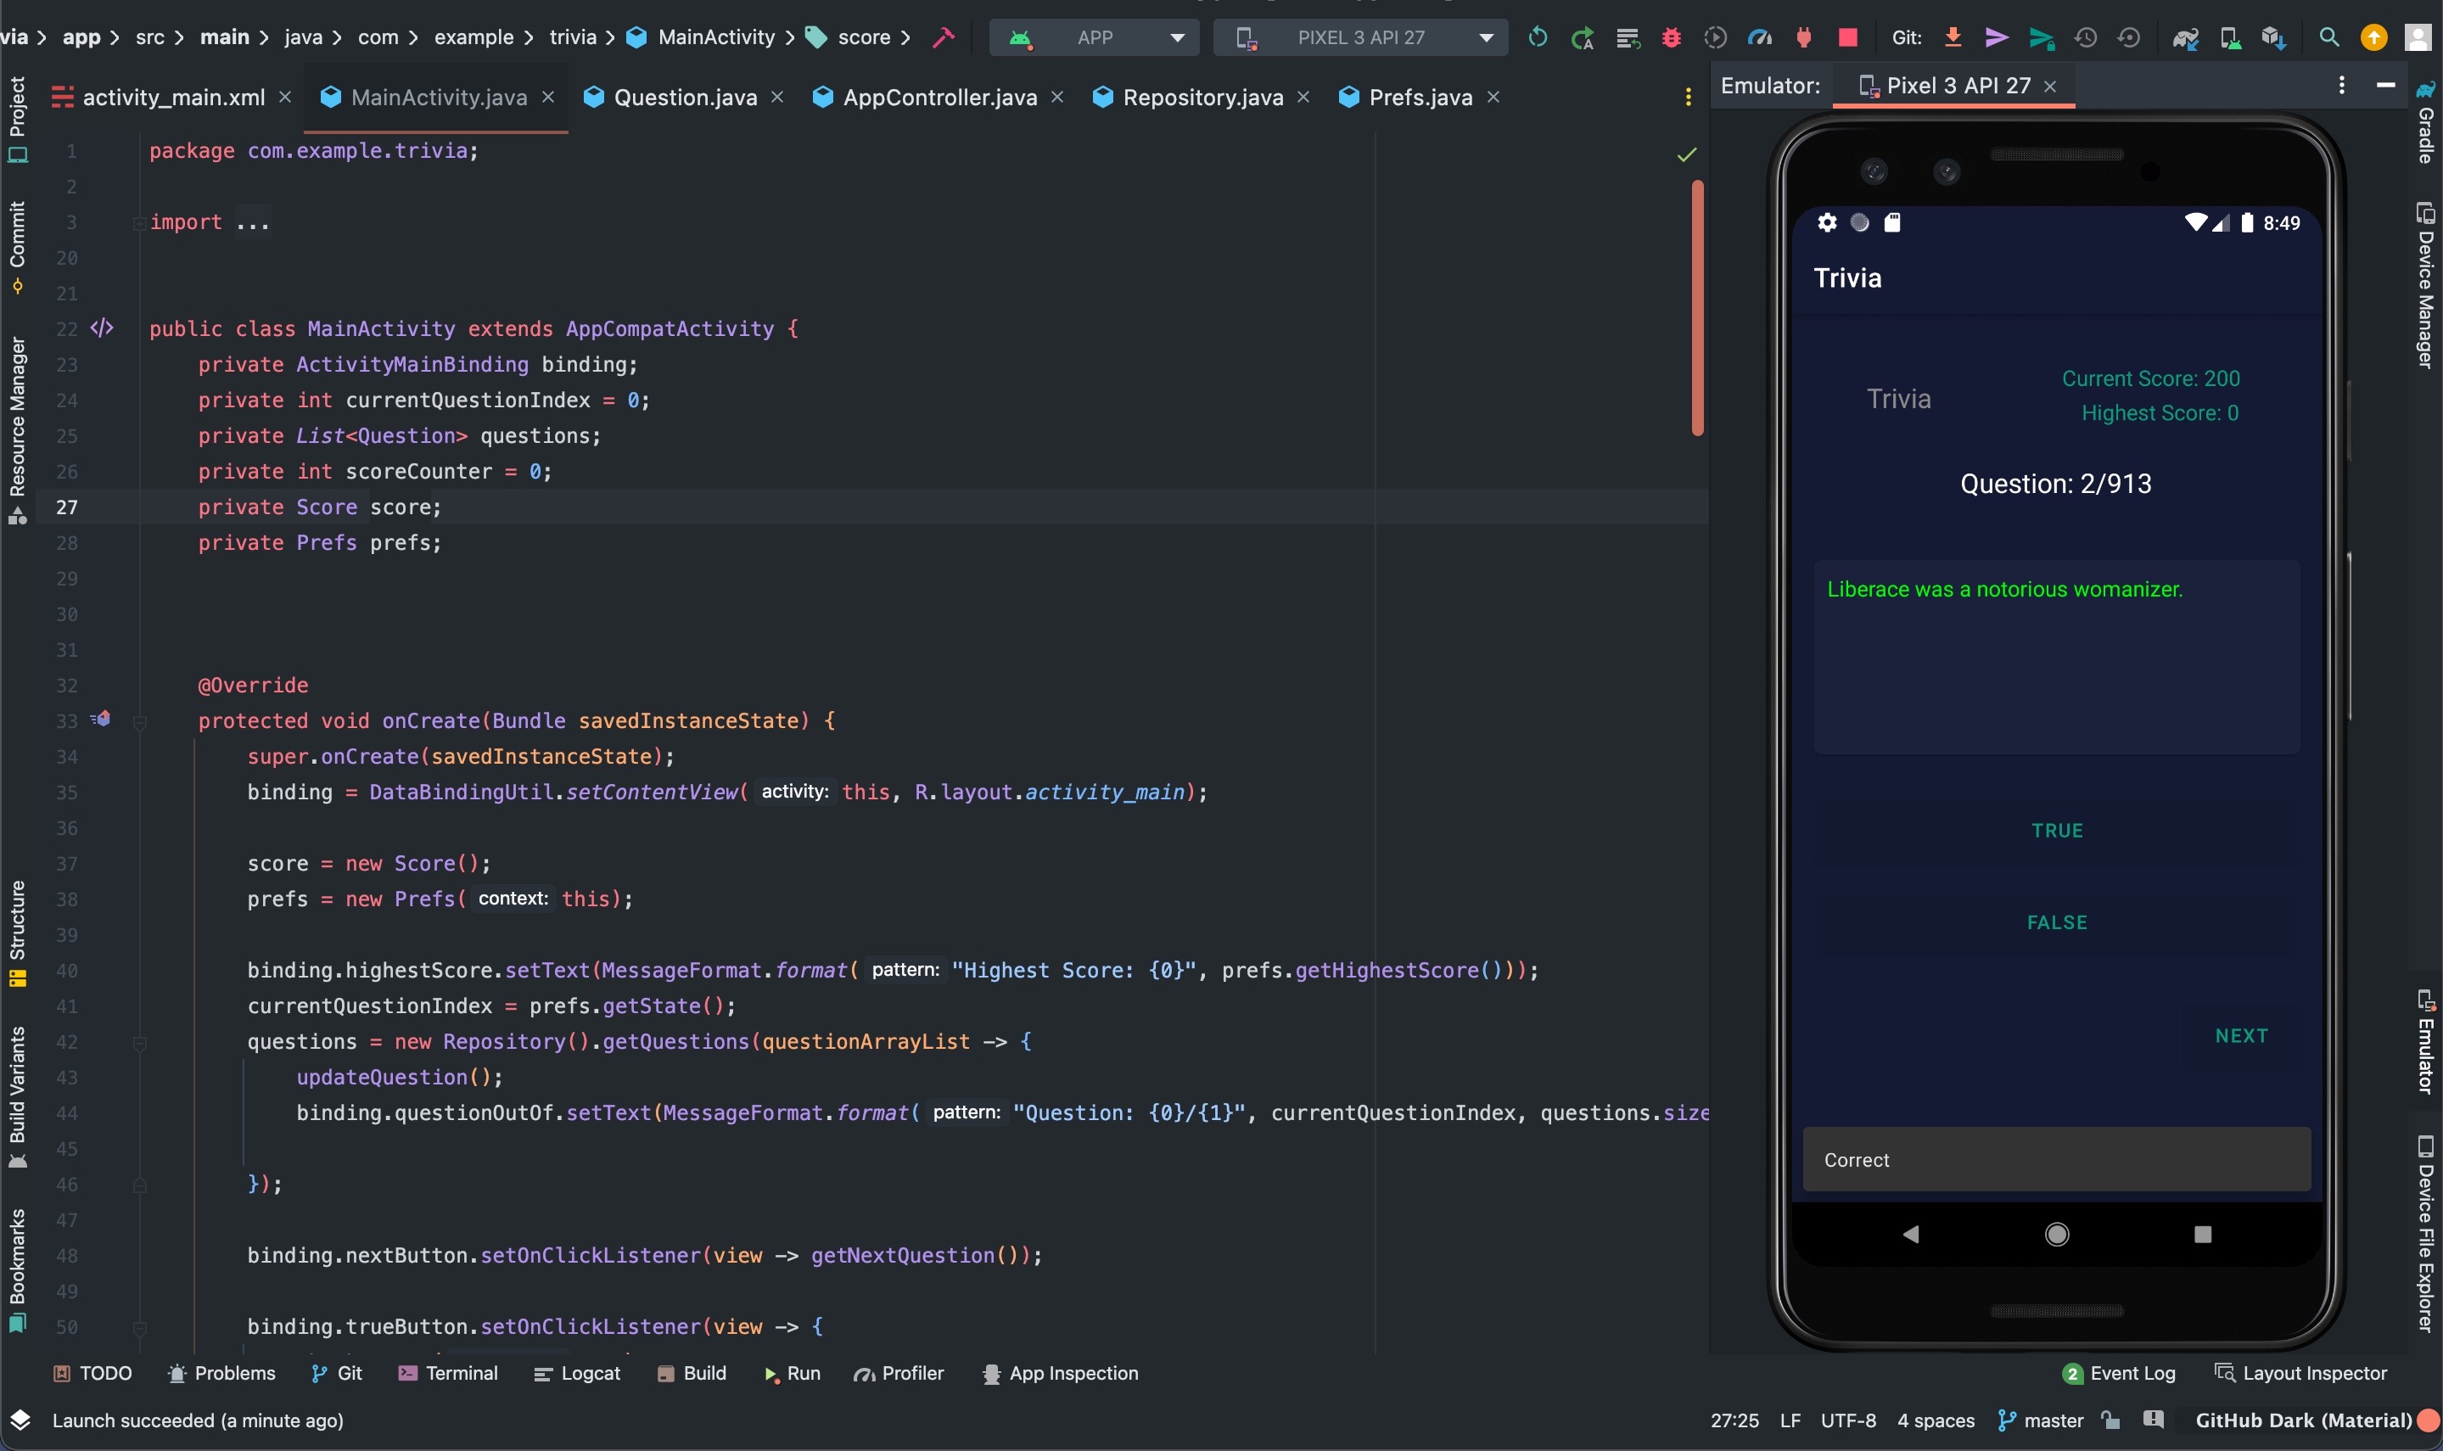Collapse the lambda block at line 42
Image resolution: width=2443 pixels, height=1451 pixels.
click(140, 1043)
